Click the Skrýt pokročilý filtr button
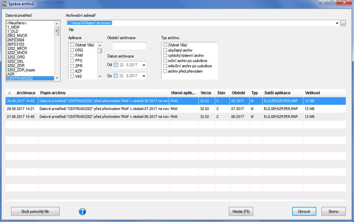This screenshot has height=222, width=354. point(35,211)
